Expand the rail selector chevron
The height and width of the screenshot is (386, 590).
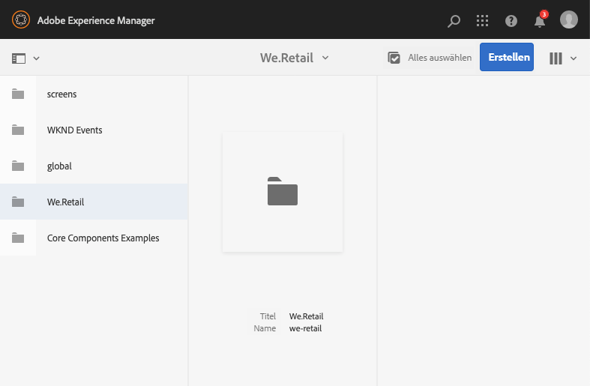(x=36, y=58)
